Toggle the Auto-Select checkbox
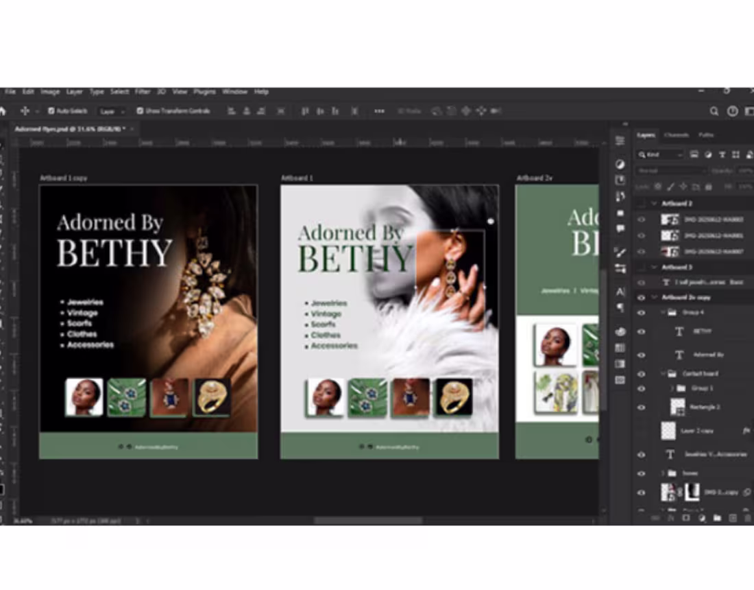The image size is (754, 590). point(51,110)
